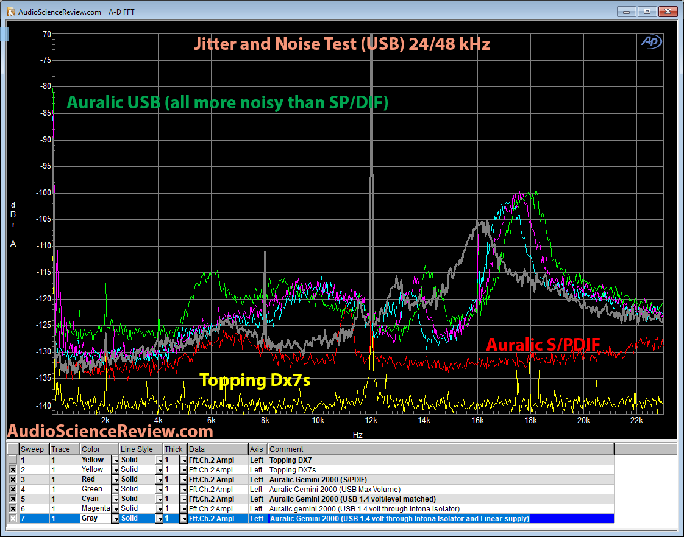
Task: Click the "dBr A" Y-axis label
Action: 13,224
